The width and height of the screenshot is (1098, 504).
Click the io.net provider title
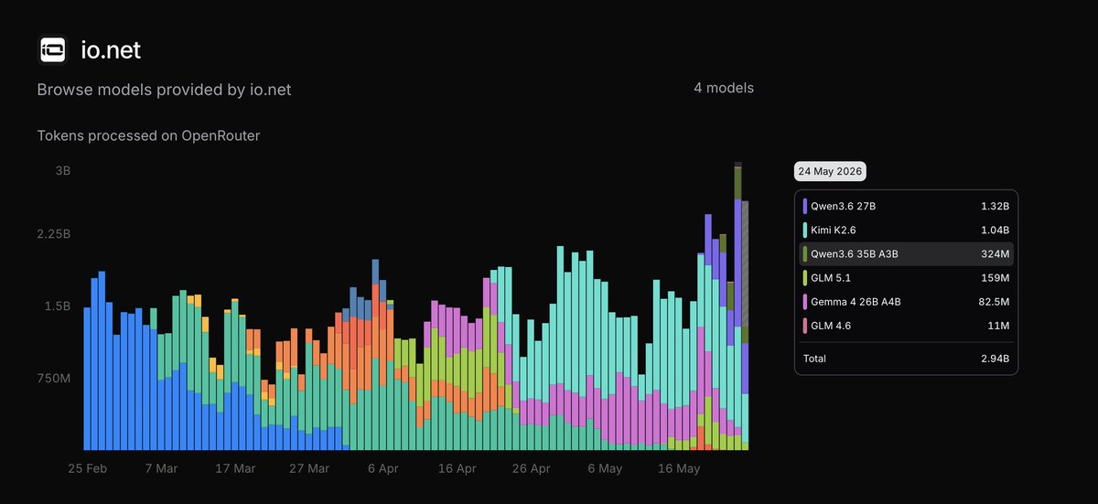[111, 50]
